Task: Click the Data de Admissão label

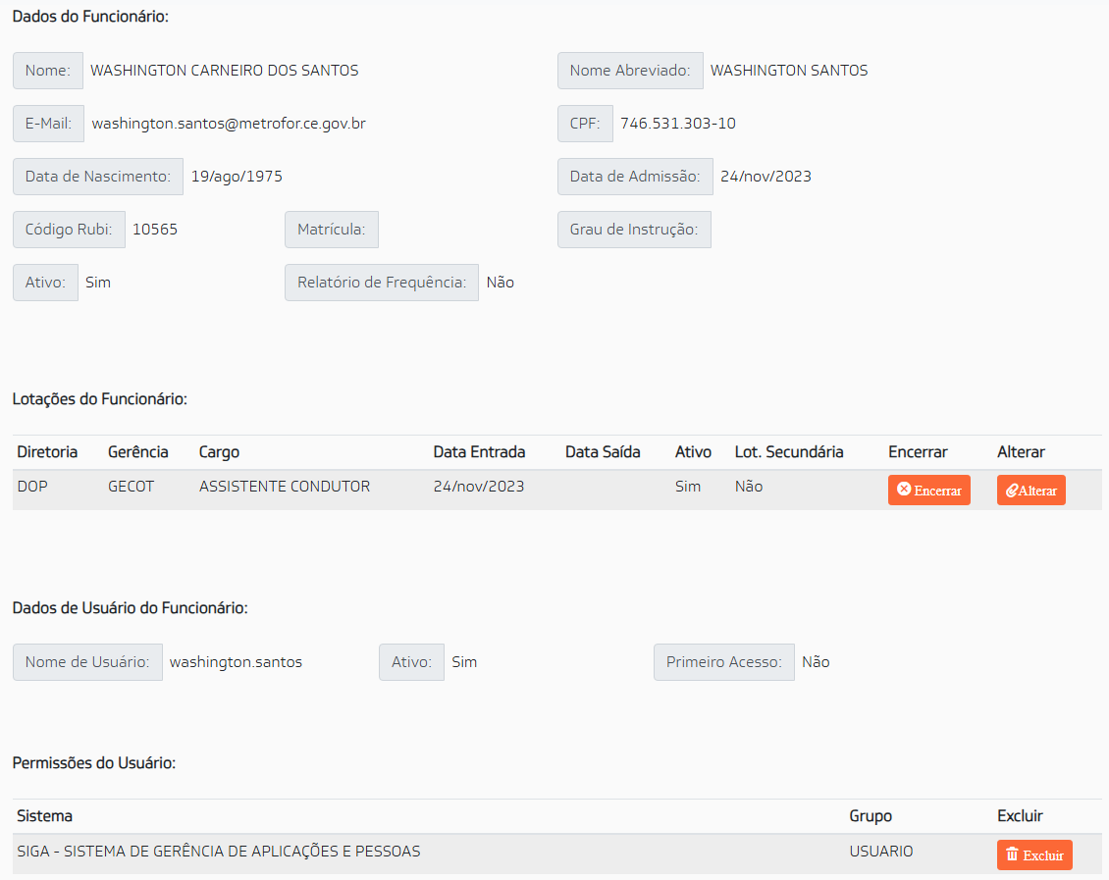Action: [x=635, y=177]
